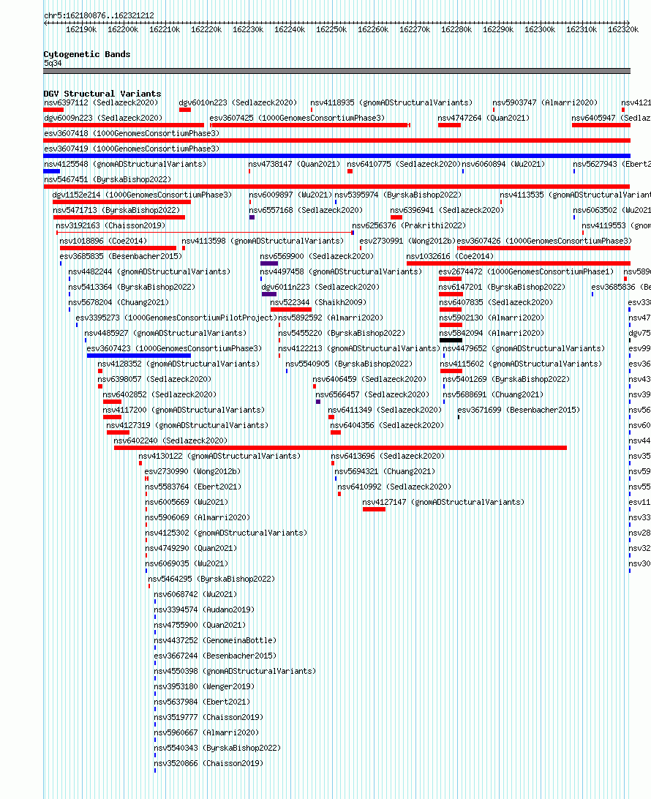Select nsv3520866 (Chaisson2019) label
The width and height of the screenshot is (651, 799).
point(209,763)
